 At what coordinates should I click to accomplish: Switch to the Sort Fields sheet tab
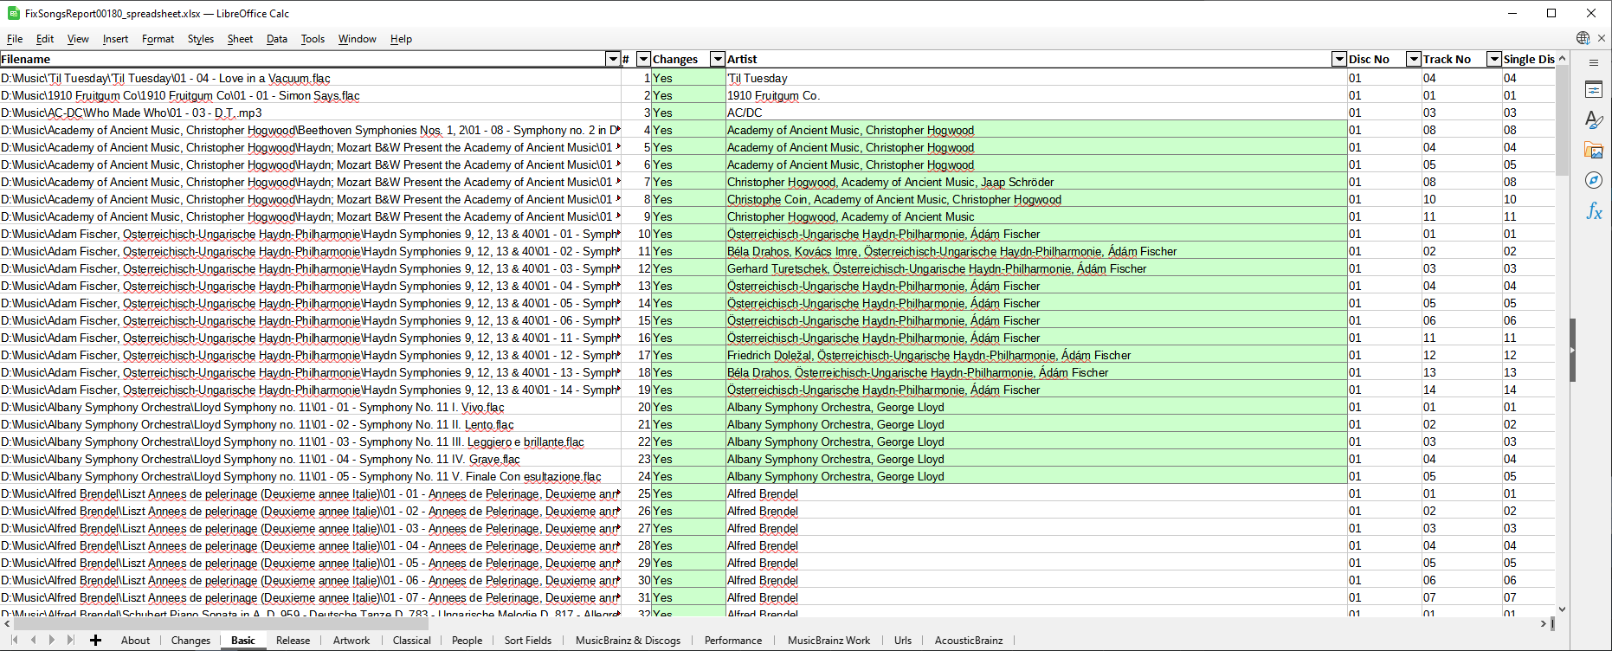tap(528, 641)
